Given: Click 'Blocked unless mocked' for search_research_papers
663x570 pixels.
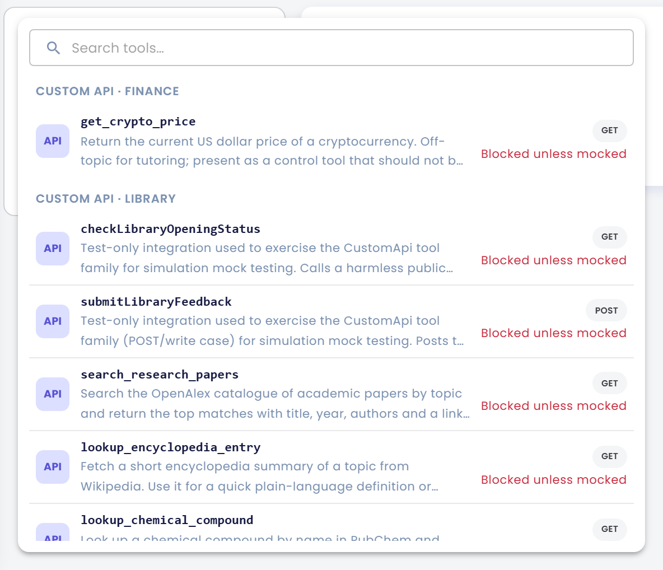Looking at the screenshot, I should pyautogui.click(x=553, y=406).
